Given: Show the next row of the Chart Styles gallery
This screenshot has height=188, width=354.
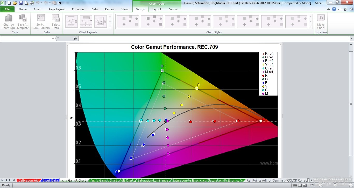Looking at the screenshot, I should tap(311, 21).
